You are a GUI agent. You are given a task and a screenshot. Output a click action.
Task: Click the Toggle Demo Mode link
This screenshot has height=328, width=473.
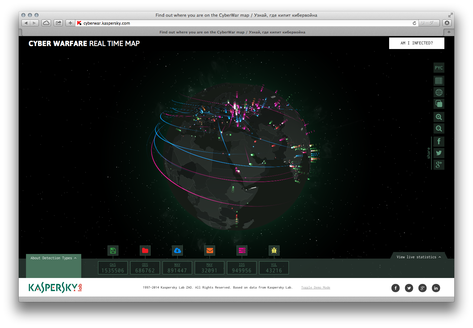(316, 288)
